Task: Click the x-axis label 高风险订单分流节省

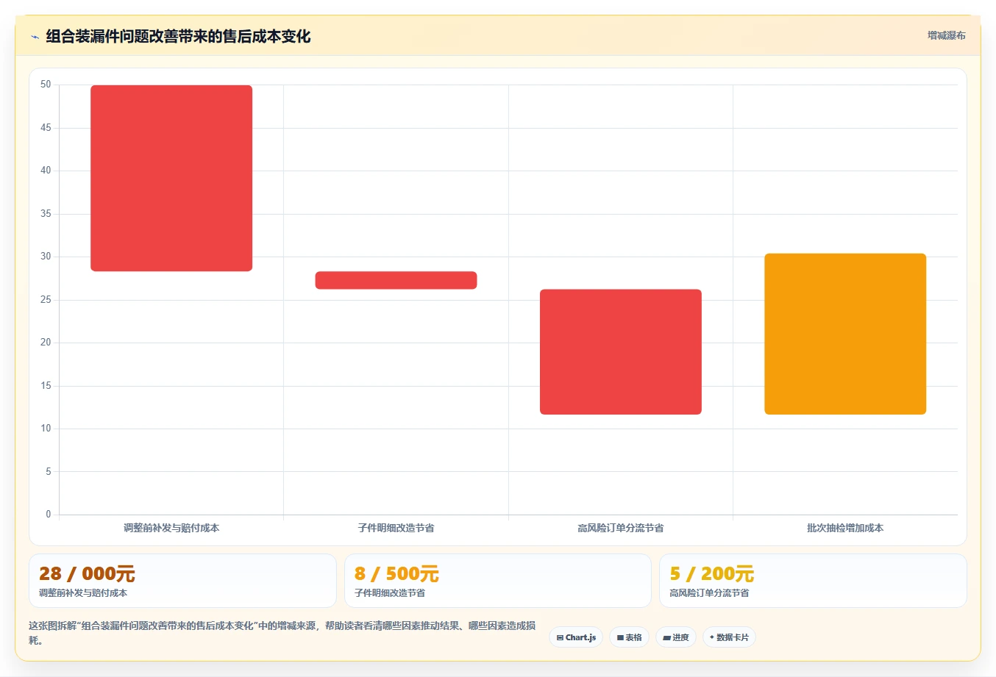Action: point(621,528)
